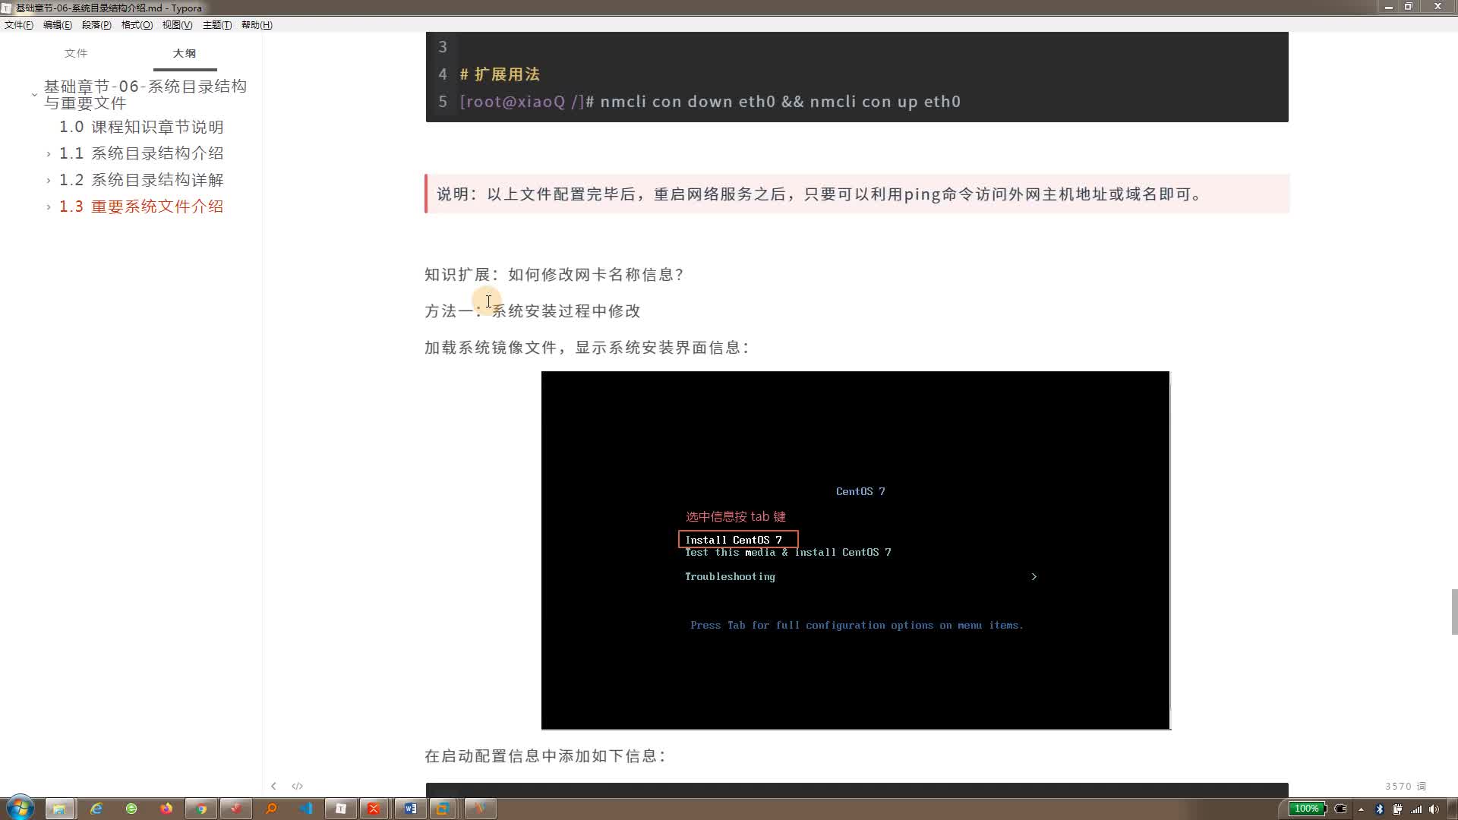Open the red X app in taskbar
Image resolution: width=1458 pixels, height=820 pixels.
[x=374, y=809]
